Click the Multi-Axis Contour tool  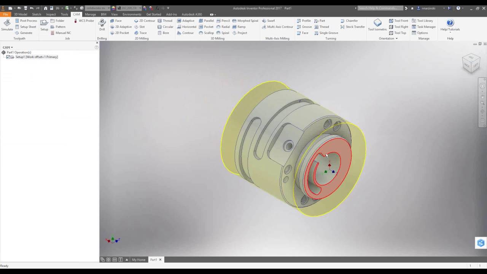(x=277, y=27)
